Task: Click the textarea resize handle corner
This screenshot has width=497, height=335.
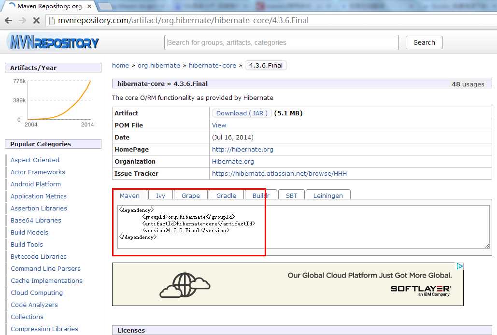Action: pyautogui.click(x=487, y=246)
